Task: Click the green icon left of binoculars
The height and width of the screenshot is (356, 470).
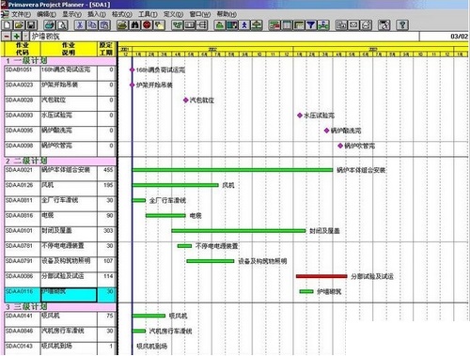Action: coord(122,25)
